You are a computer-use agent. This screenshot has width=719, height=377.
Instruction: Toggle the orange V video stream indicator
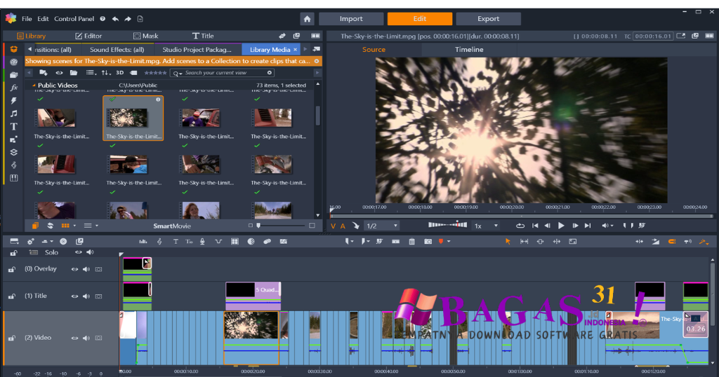pyautogui.click(x=334, y=226)
